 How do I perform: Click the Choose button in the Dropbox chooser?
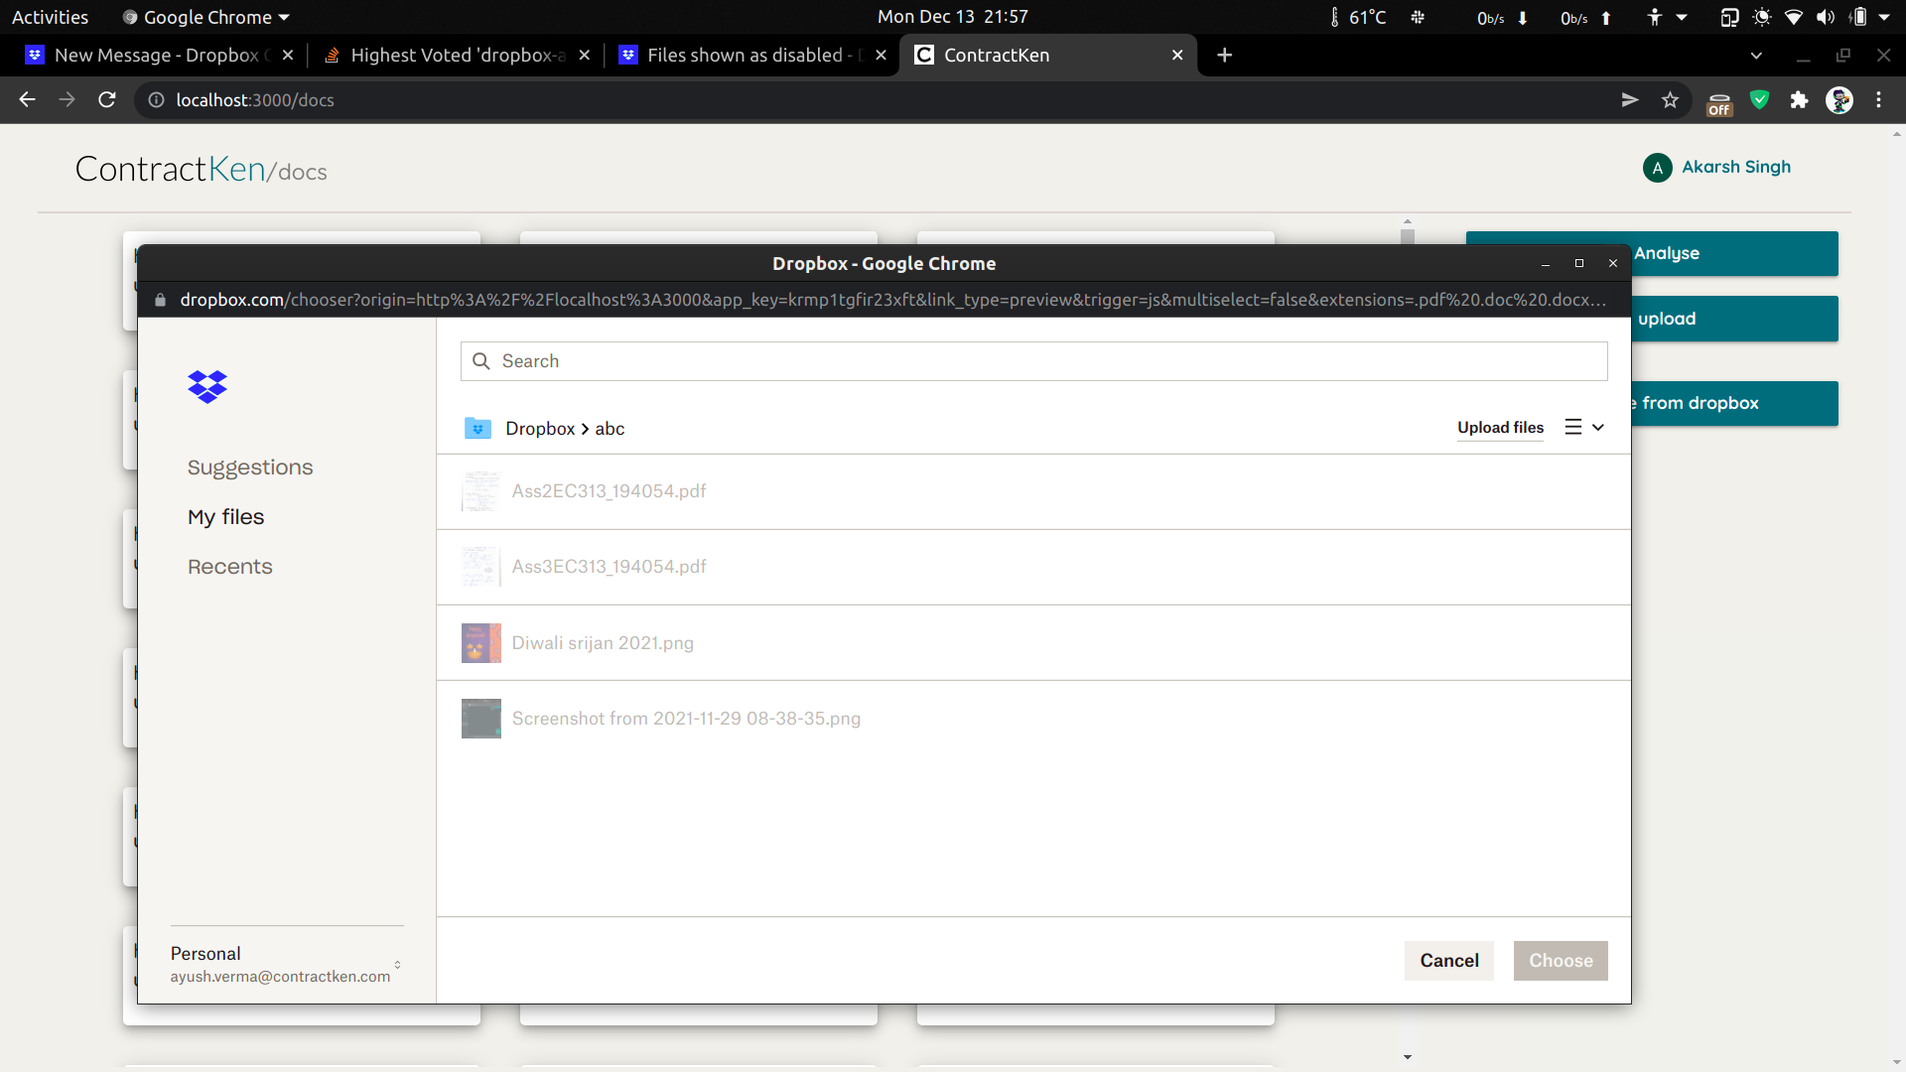pyautogui.click(x=1561, y=960)
